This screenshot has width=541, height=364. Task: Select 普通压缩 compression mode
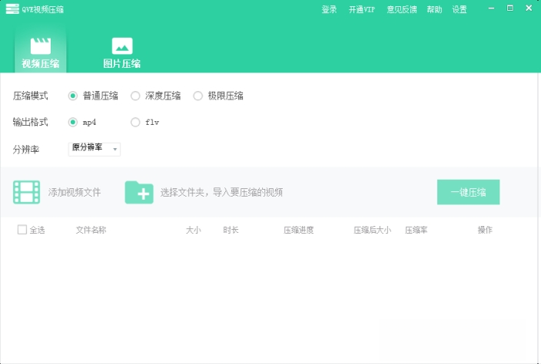[x=73, y=96]
